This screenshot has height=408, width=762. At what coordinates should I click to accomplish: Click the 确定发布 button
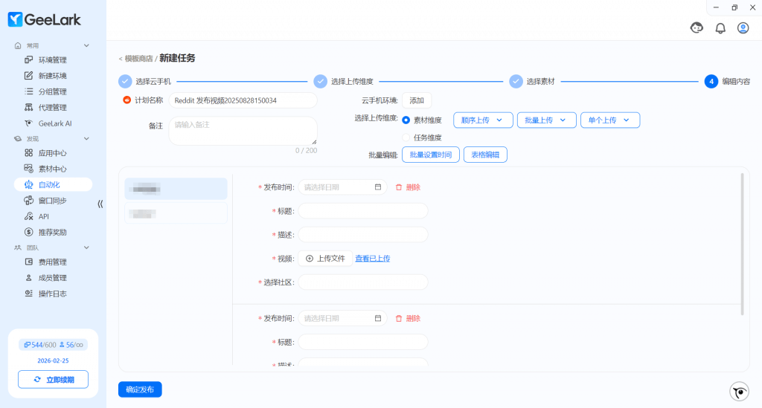click(x=140, y=389)
